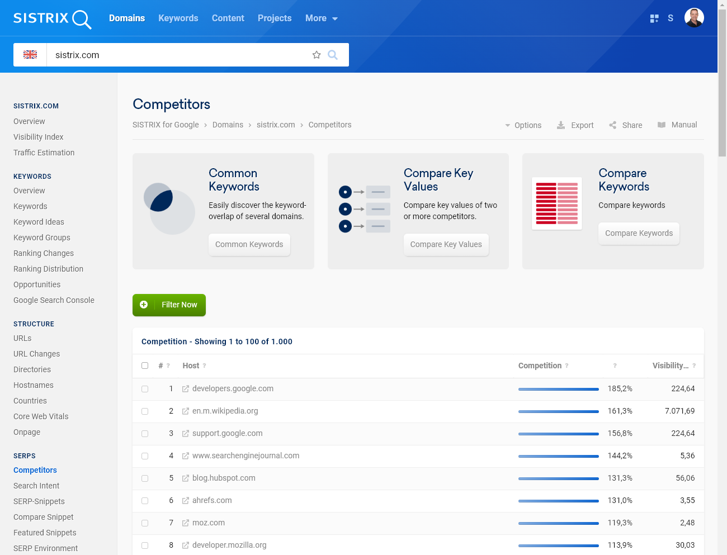Check the box for ahrefs.com row
The height and width of the screenshot is (555, 727).
pyautogui.click(x=145, y=501)
